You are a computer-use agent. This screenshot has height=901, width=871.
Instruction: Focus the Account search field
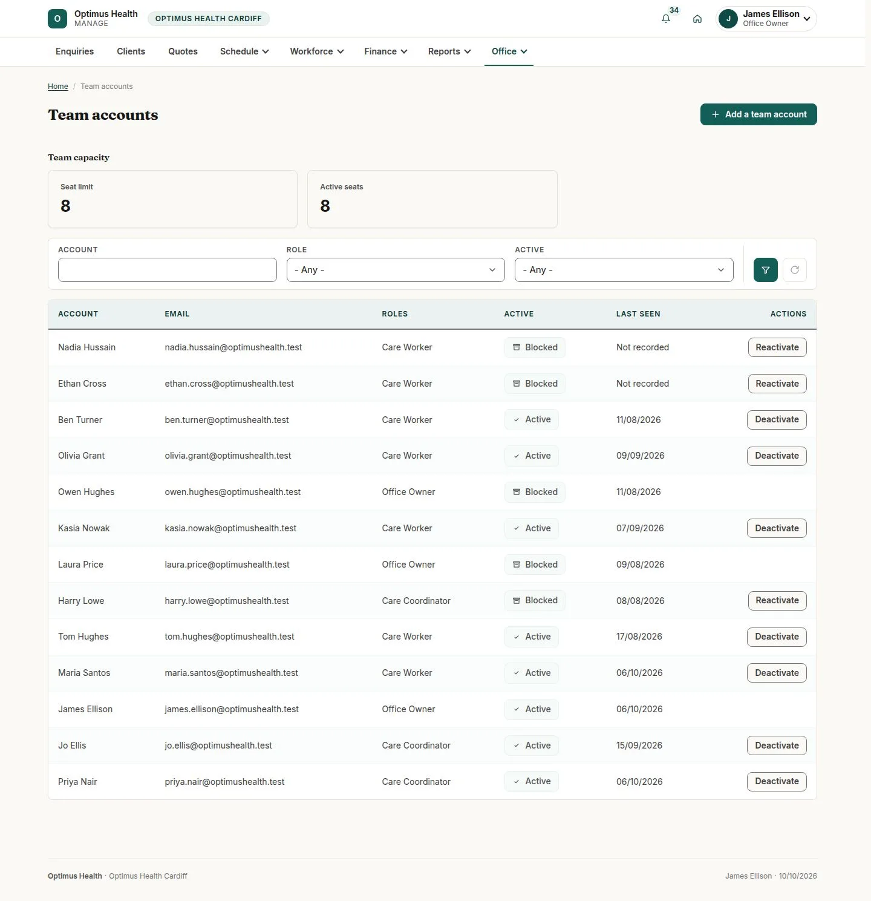(168, 270)
